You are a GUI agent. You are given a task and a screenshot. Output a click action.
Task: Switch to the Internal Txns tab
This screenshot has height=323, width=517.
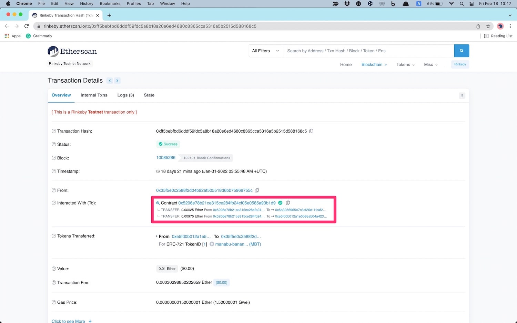(x=94, y=95)
